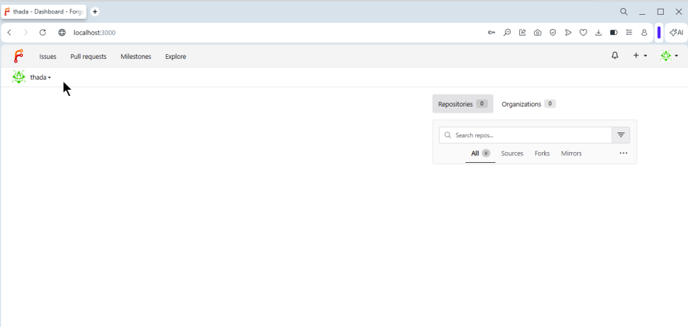Open the user avatar profile menu
Screen dimensions: 688x327
click(x=669, y=56)
